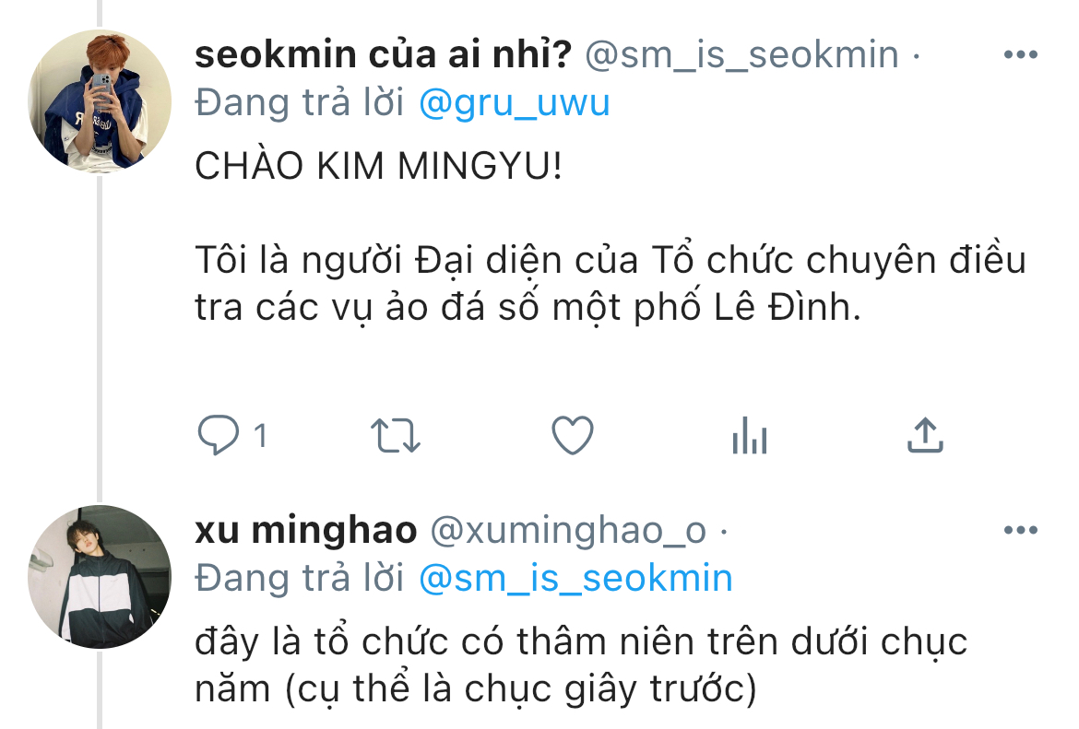Screen dimensions: 1079x729
Task: Click the reply speech bubble icon
Action: (x=218, y=435)
